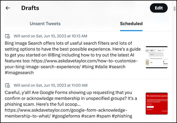Open the Bing search filter thumbnail image
The height and width of the screenshot is (123, 177).
(157, 57)
